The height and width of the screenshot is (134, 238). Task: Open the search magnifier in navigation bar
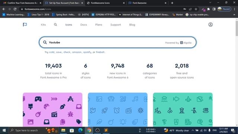tap(55, 25)
